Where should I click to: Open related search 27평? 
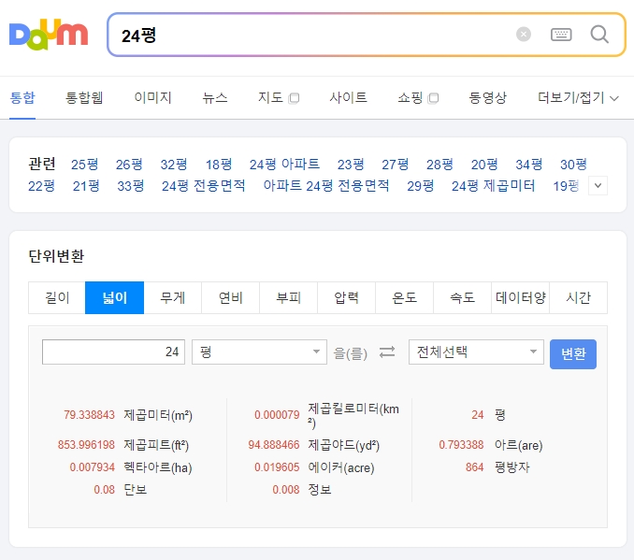pyautogui.click(x=396, y=165)
